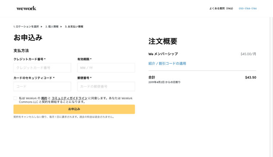Viewport: 273px width, 157px height.
Task: Click the cancellation notice text below button
Action: 64,117
